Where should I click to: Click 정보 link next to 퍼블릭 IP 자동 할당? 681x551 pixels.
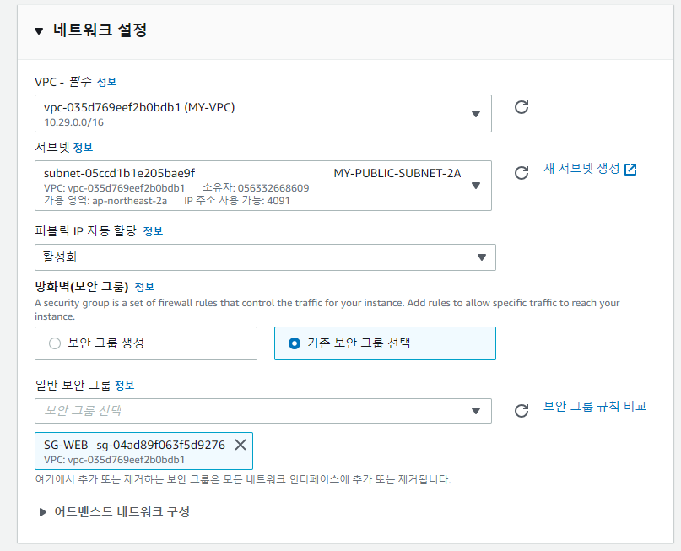[153, 231]
